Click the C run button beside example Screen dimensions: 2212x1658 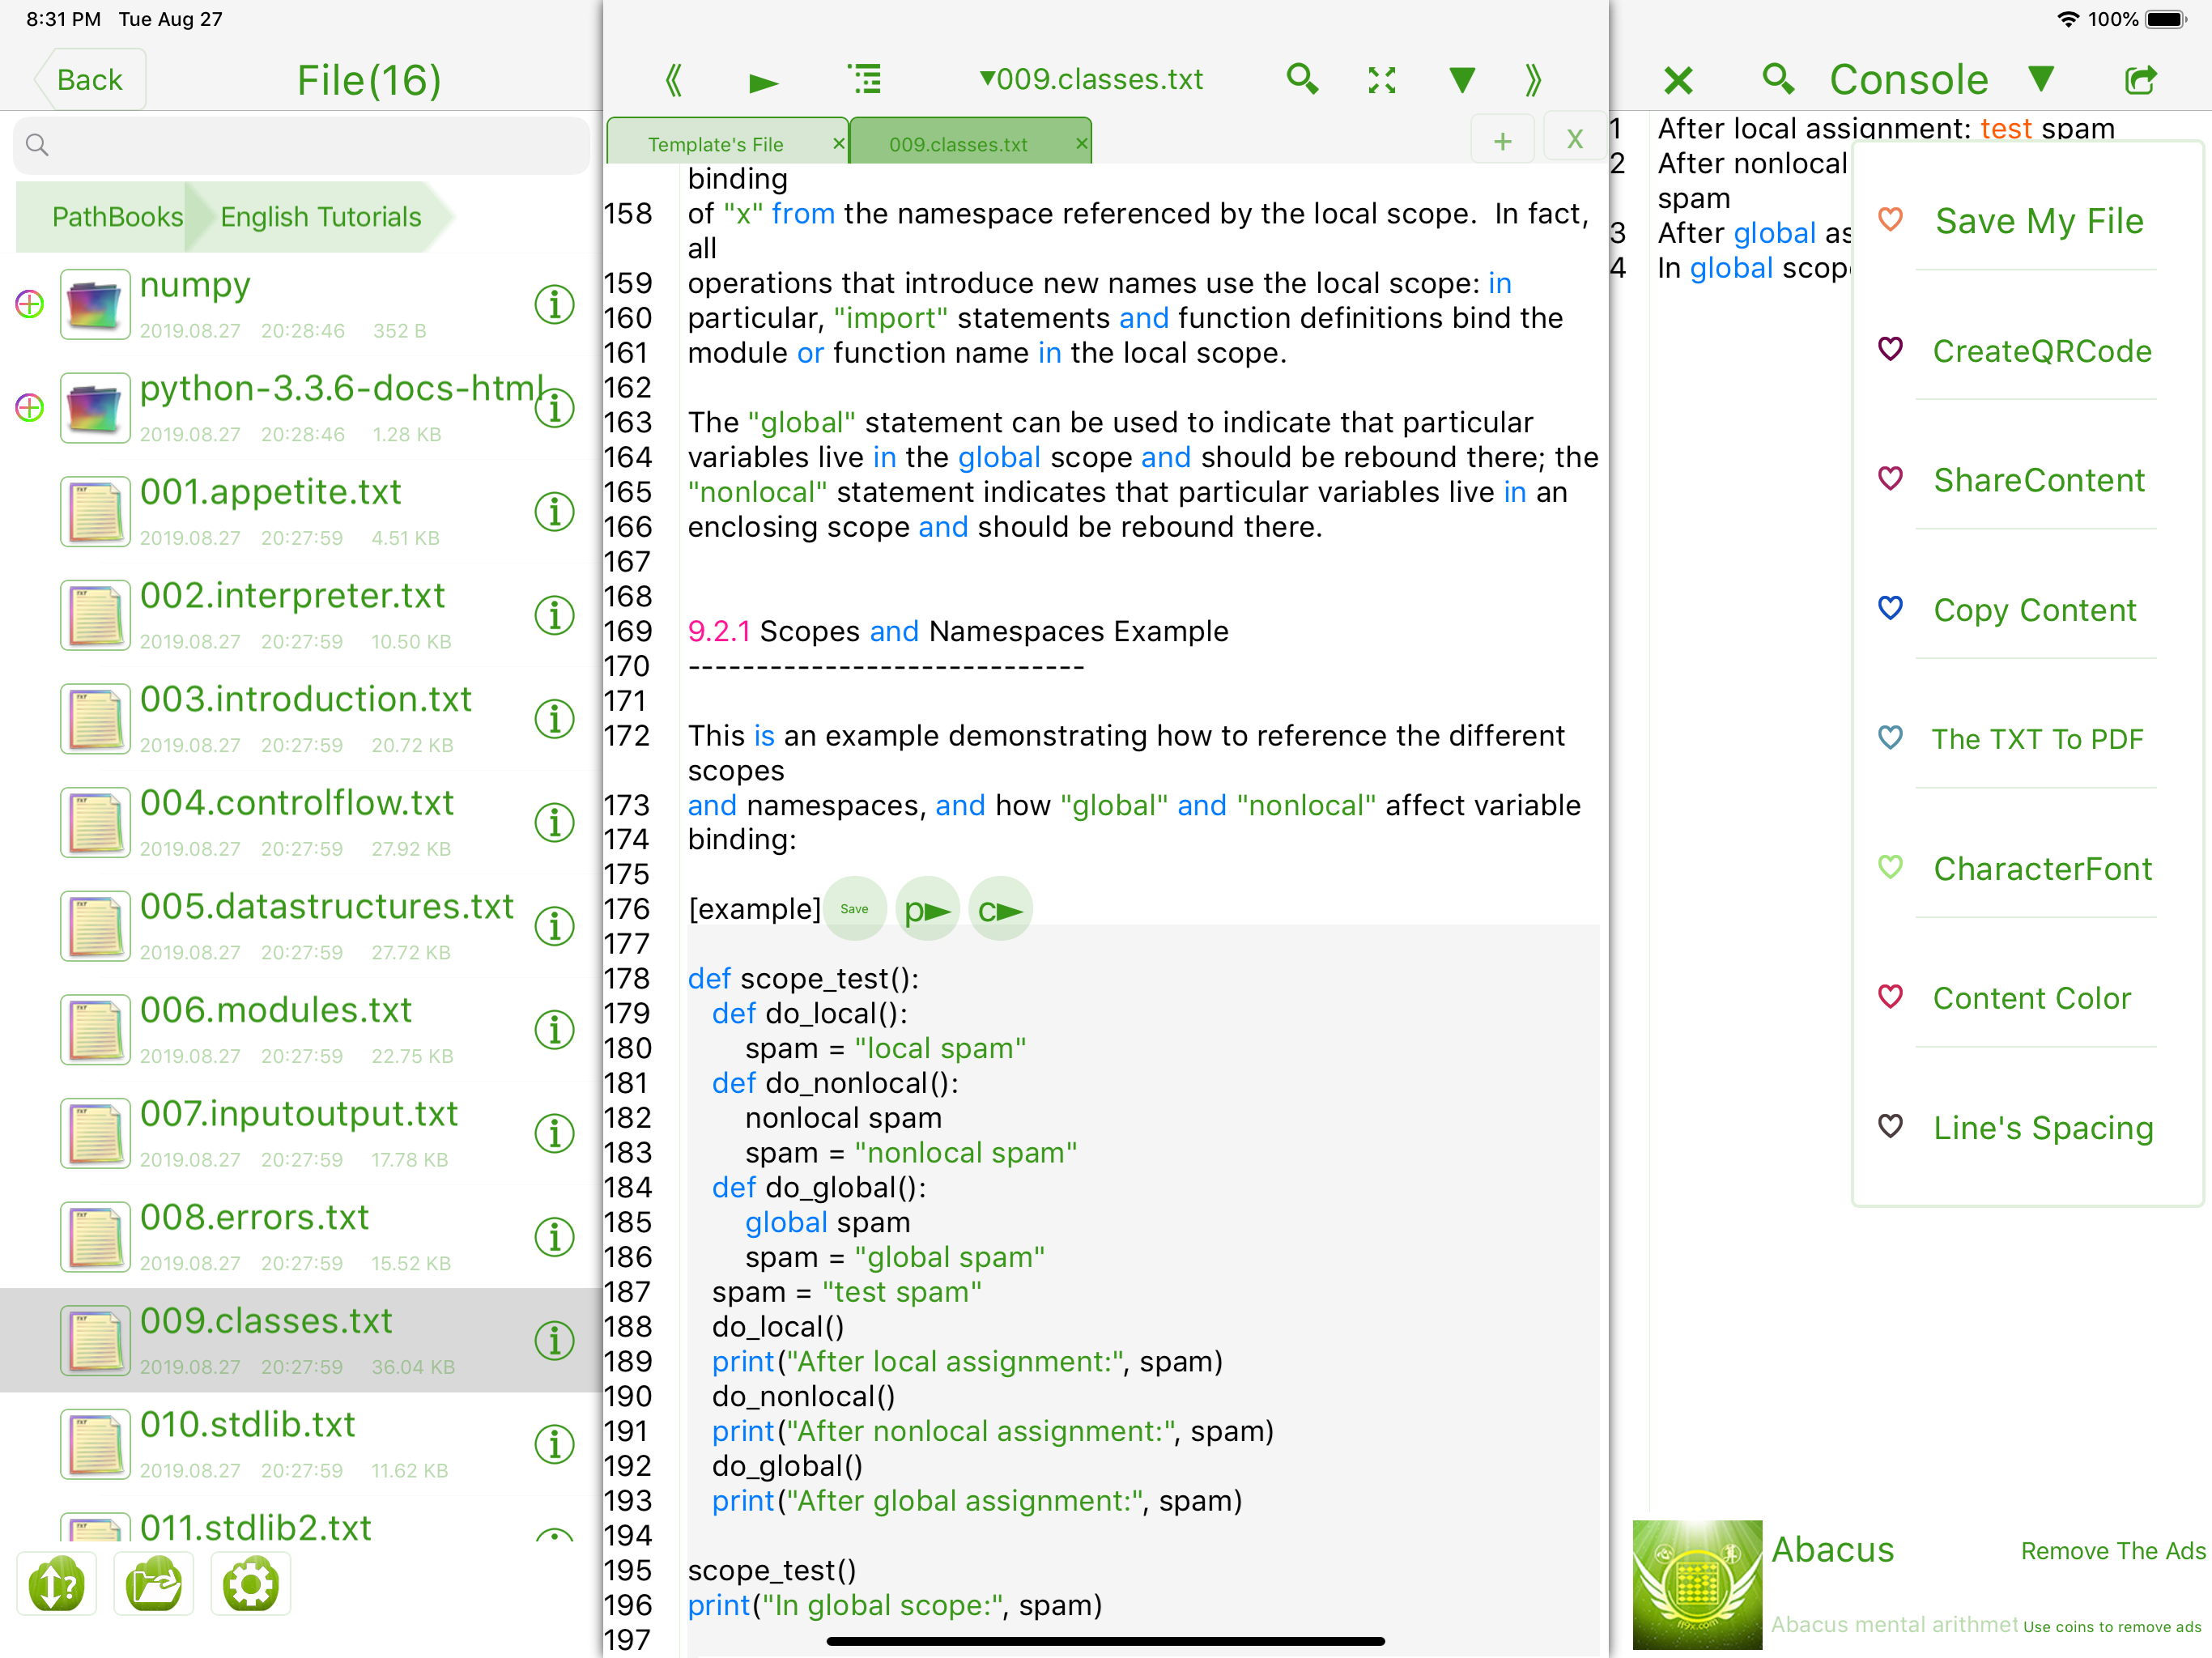[1000, 910]
